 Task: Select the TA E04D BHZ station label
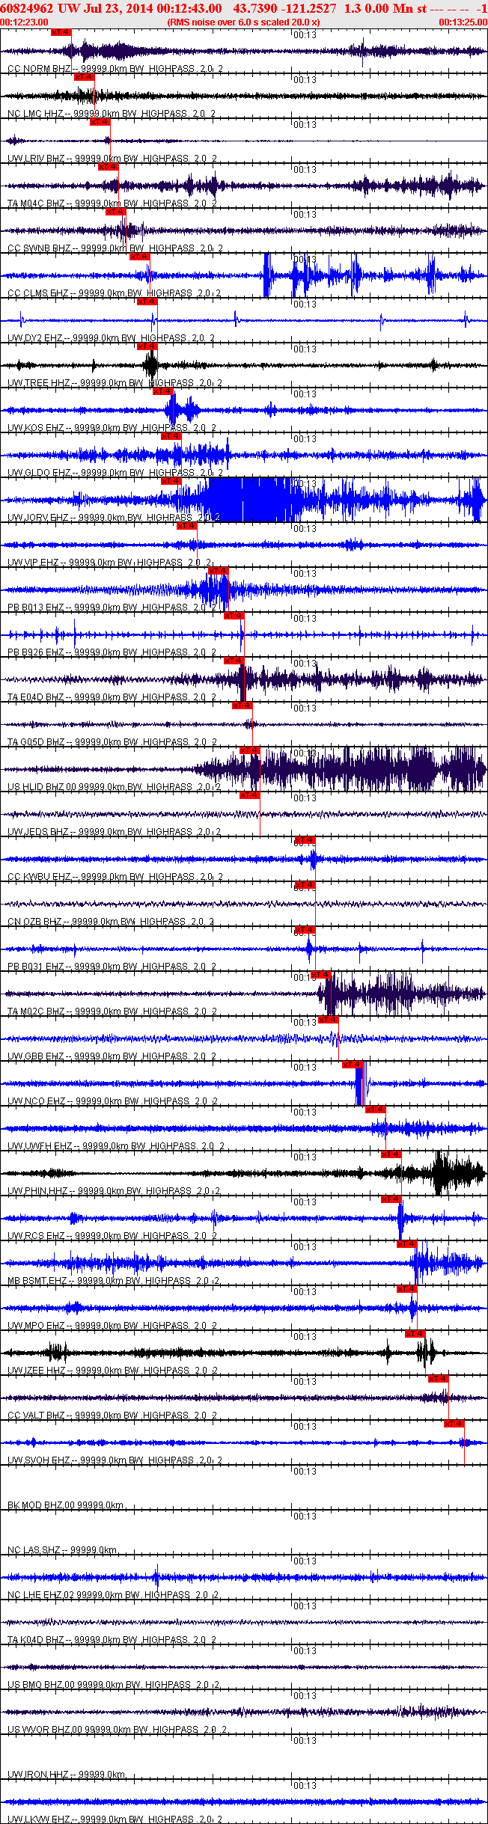click(112, 697)
